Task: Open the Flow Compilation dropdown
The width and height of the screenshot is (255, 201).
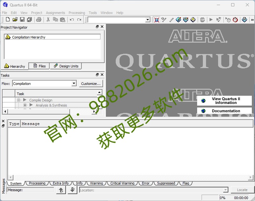Action: [74, 83]
